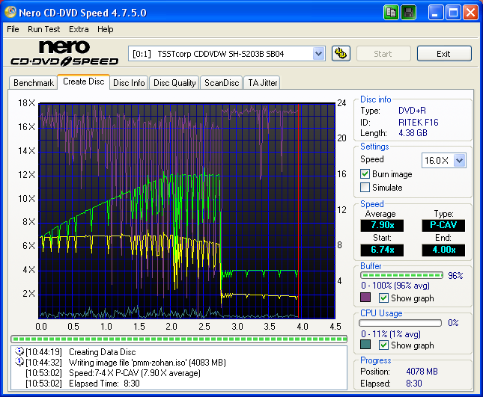483x397 pixels.
Task: Click log line 'Speed:7-4 X P-CAV'
Action: pyautogui.click(x=135, y=373)
